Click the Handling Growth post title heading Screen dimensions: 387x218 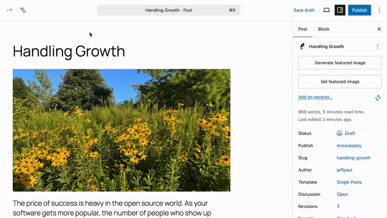tap(69, 51)
